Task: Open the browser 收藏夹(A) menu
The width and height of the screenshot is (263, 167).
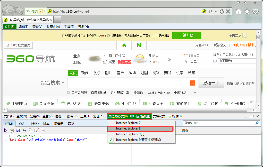Action: [x=53, y=27]
